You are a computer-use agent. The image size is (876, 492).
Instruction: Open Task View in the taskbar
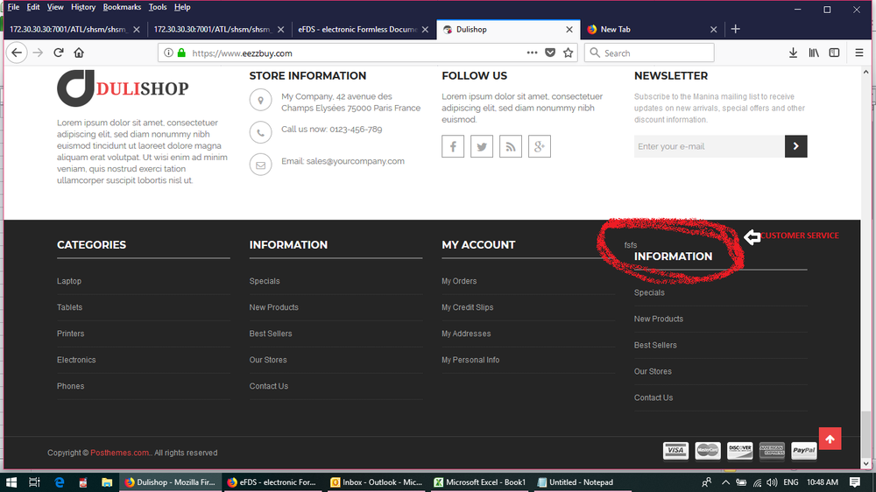point(34,482)
